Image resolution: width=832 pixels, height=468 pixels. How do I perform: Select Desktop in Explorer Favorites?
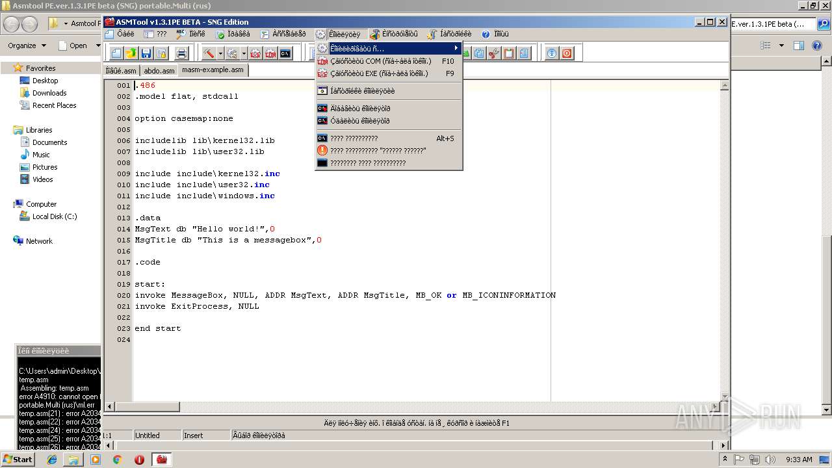(x=45, y=81)
